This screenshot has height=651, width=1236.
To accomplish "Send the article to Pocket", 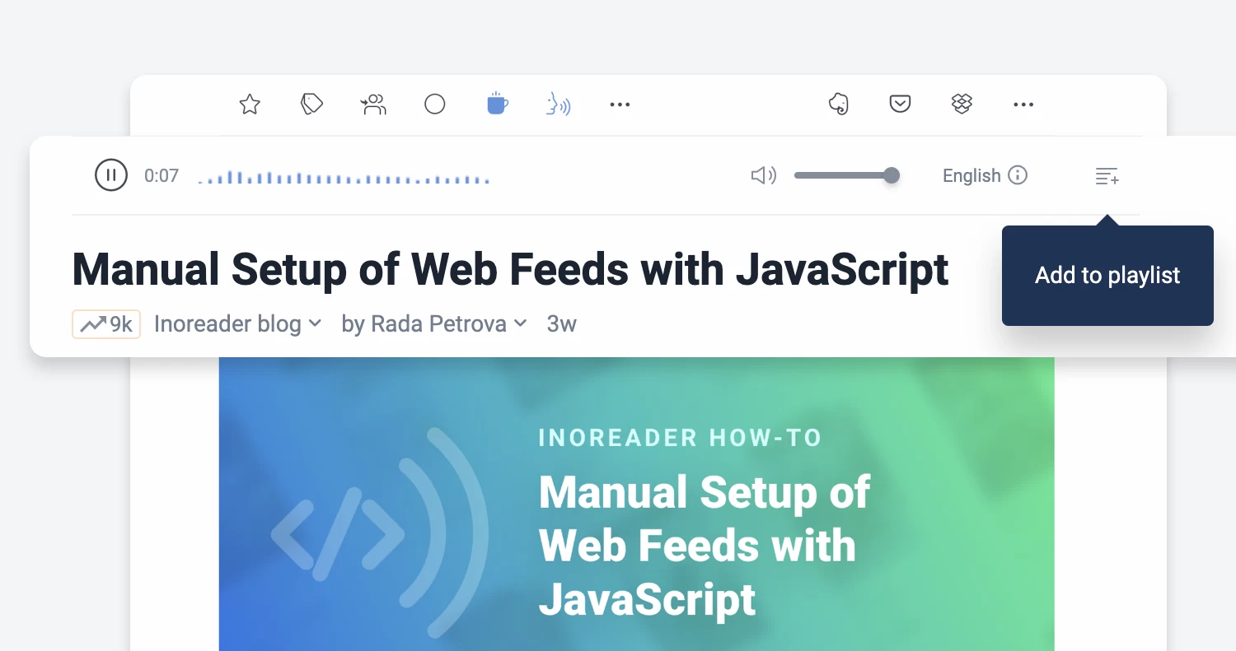I will point(900,104).
